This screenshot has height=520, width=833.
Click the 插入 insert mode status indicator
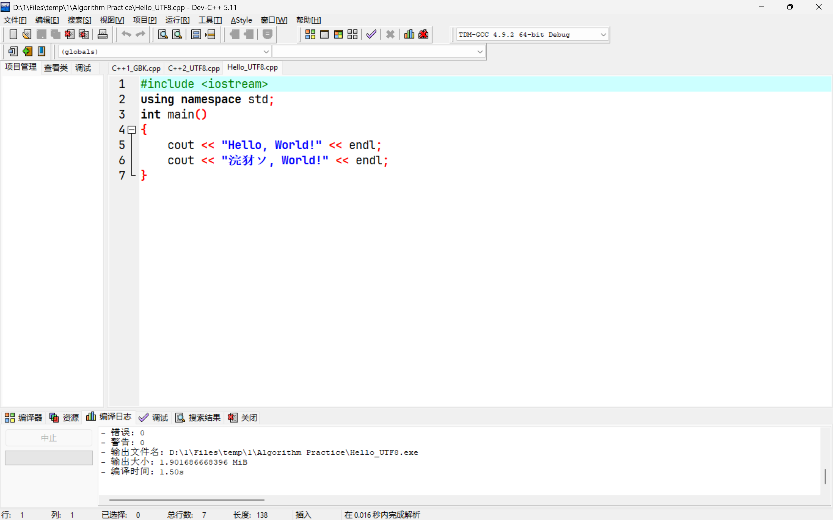point(303,515)
